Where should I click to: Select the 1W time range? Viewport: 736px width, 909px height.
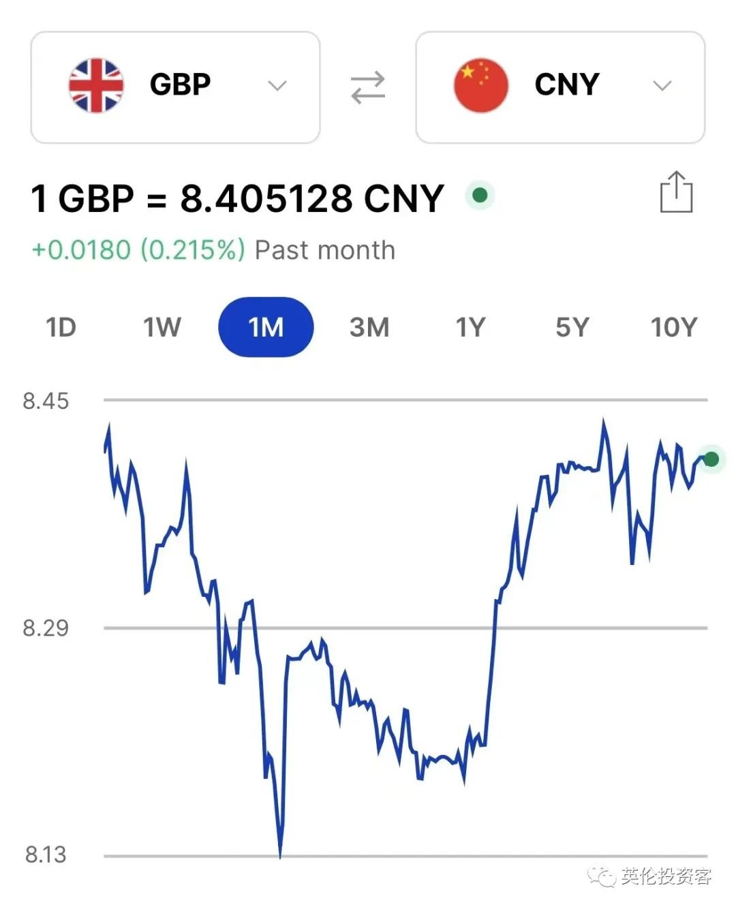pyautogui.click(x=162, y=327)
